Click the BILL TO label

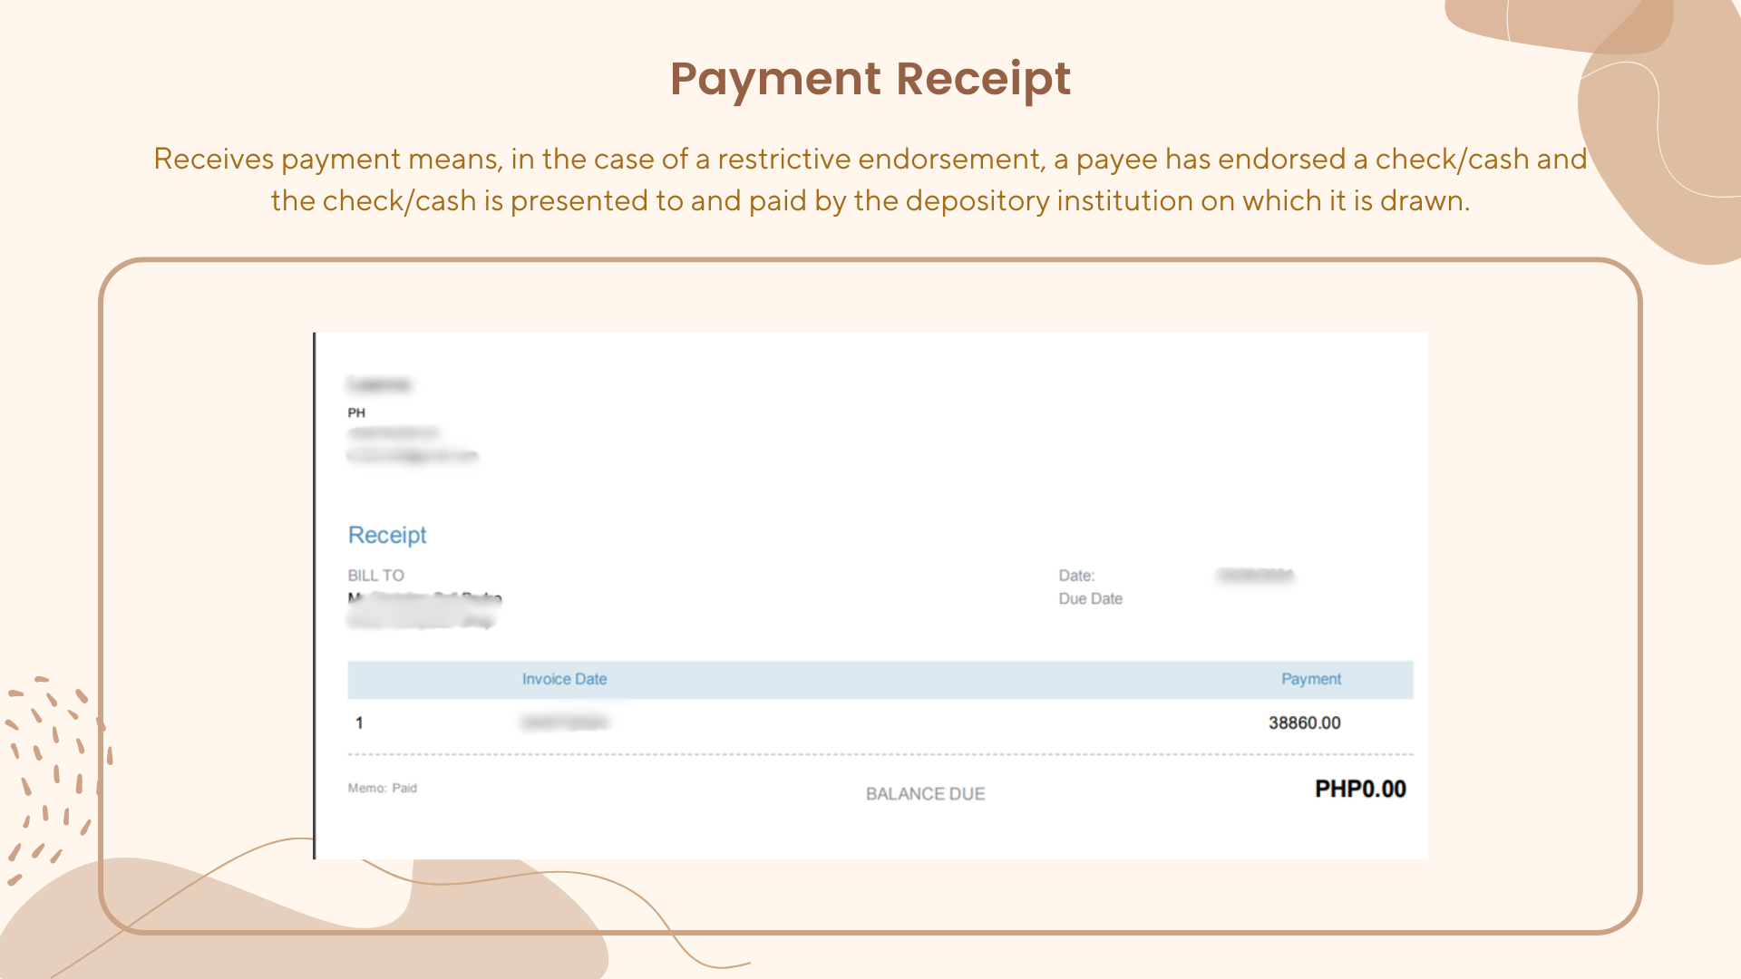[375, 576]
